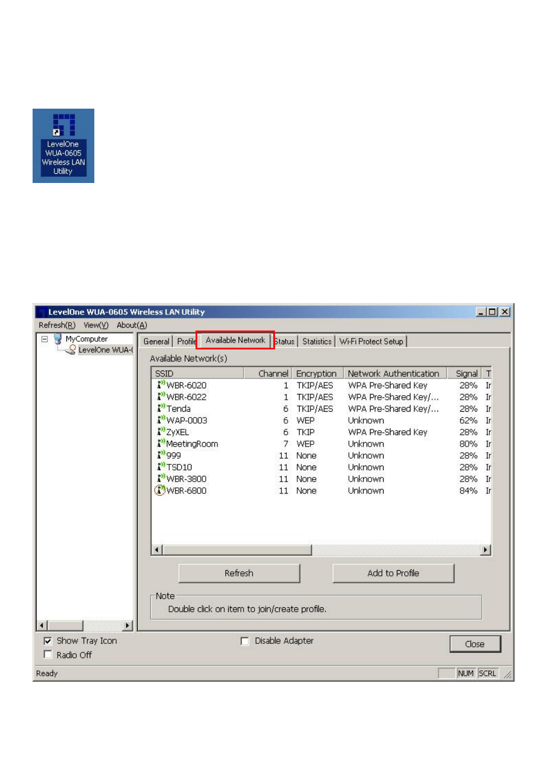Click WPA Pre-Shared Key cell for WBR-6020
Viewport: 546px width, 772px height.
tap(388, 385)
